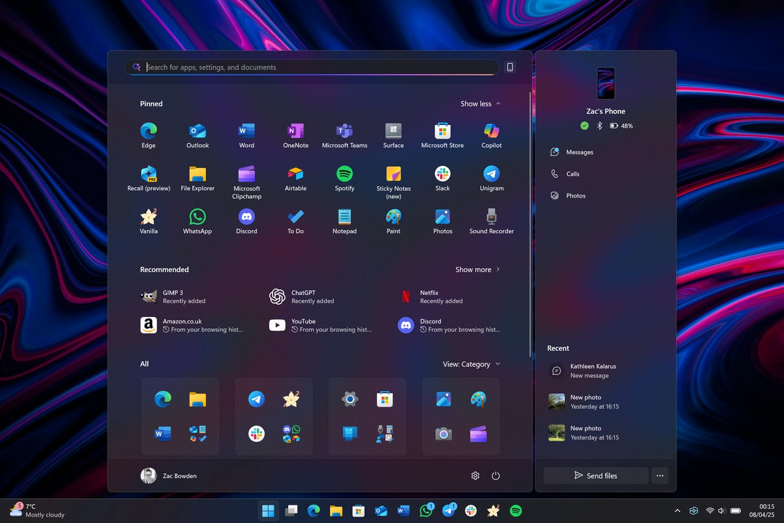Viewport: 784px width, 523px height.
Task: Open pinned File Explorer
Action: coord(197,178)
